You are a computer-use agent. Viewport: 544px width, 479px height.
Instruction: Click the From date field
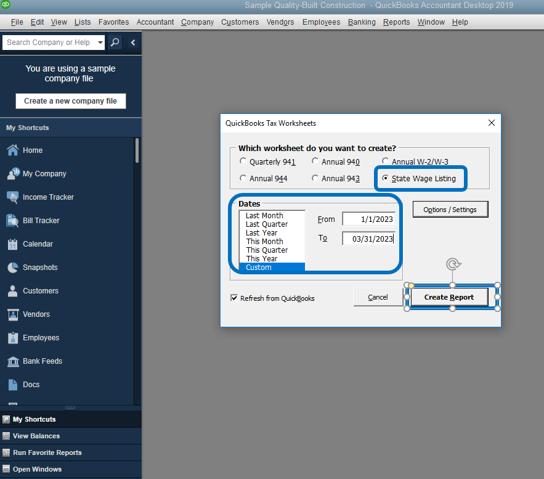pos(368,219)
